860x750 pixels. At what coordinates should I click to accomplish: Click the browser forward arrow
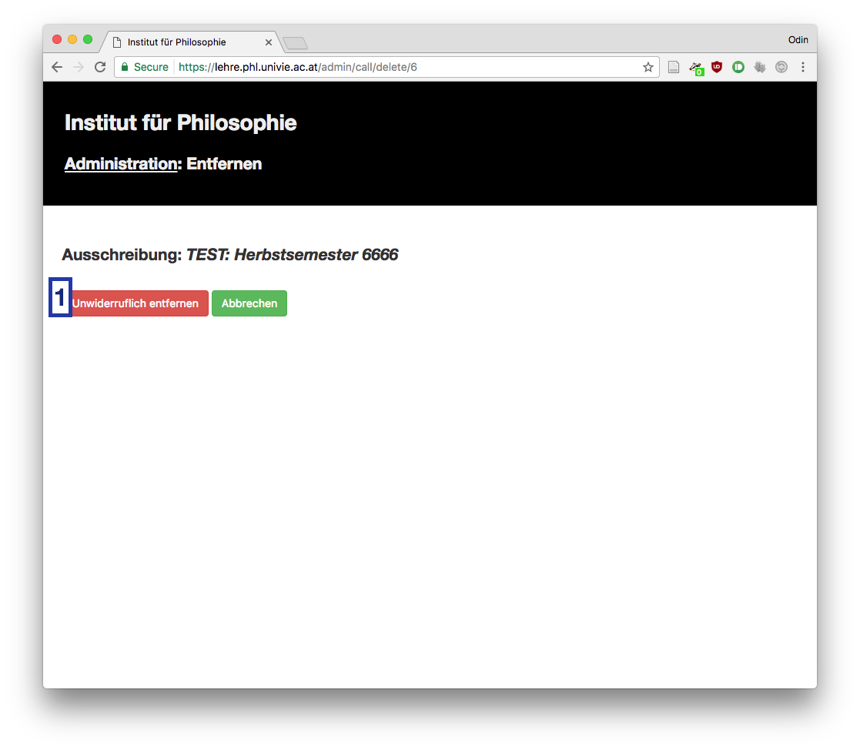click(x=79, y=68)
